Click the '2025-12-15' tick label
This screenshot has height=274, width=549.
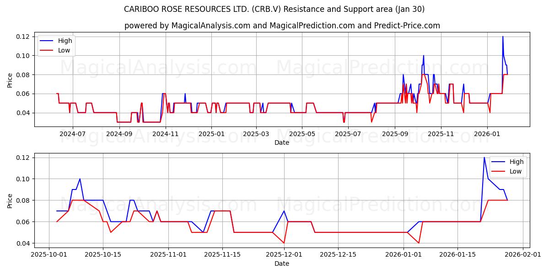click(x=338, y=255)
